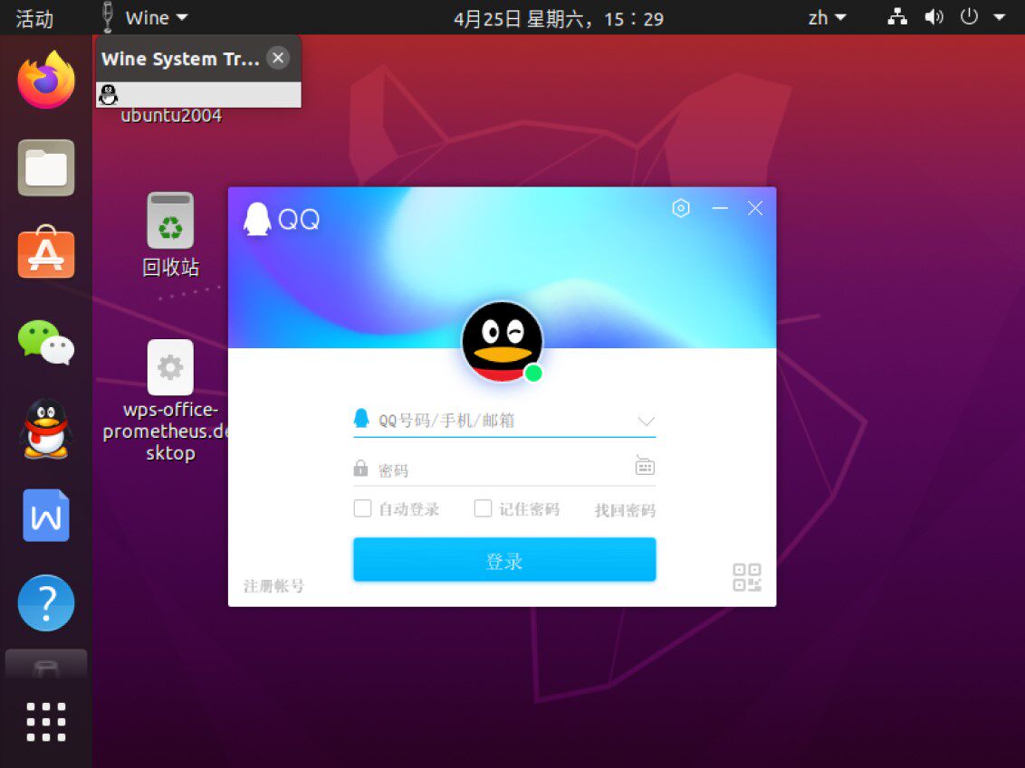Viewport: 1025px width, 768px height.
Task: Click the power icon in top bar
Action: point(969,17)
